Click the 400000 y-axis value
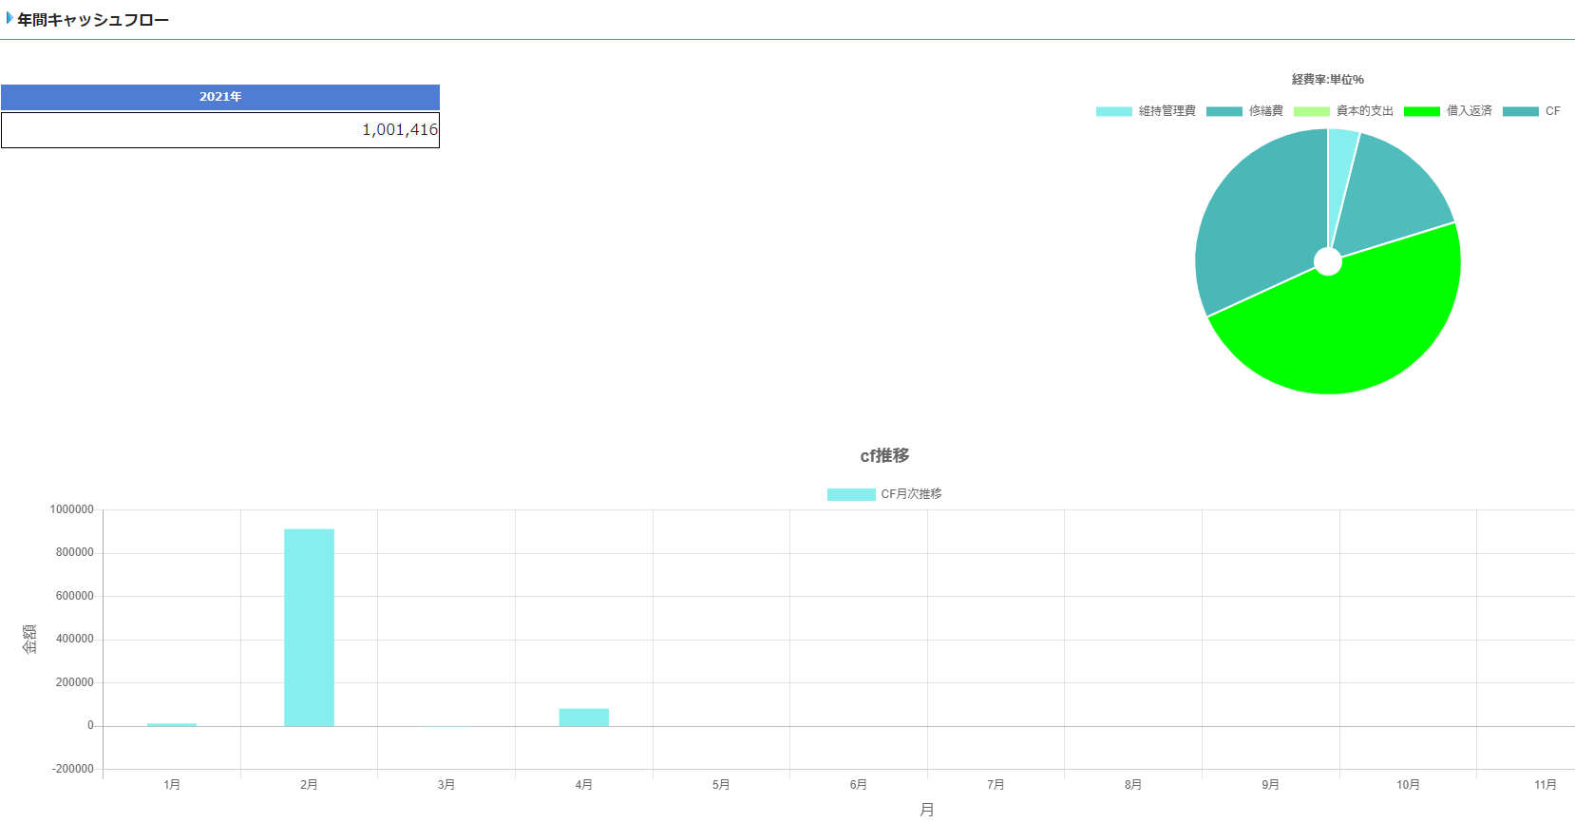1575x823 pixels. tap(75, 640)
